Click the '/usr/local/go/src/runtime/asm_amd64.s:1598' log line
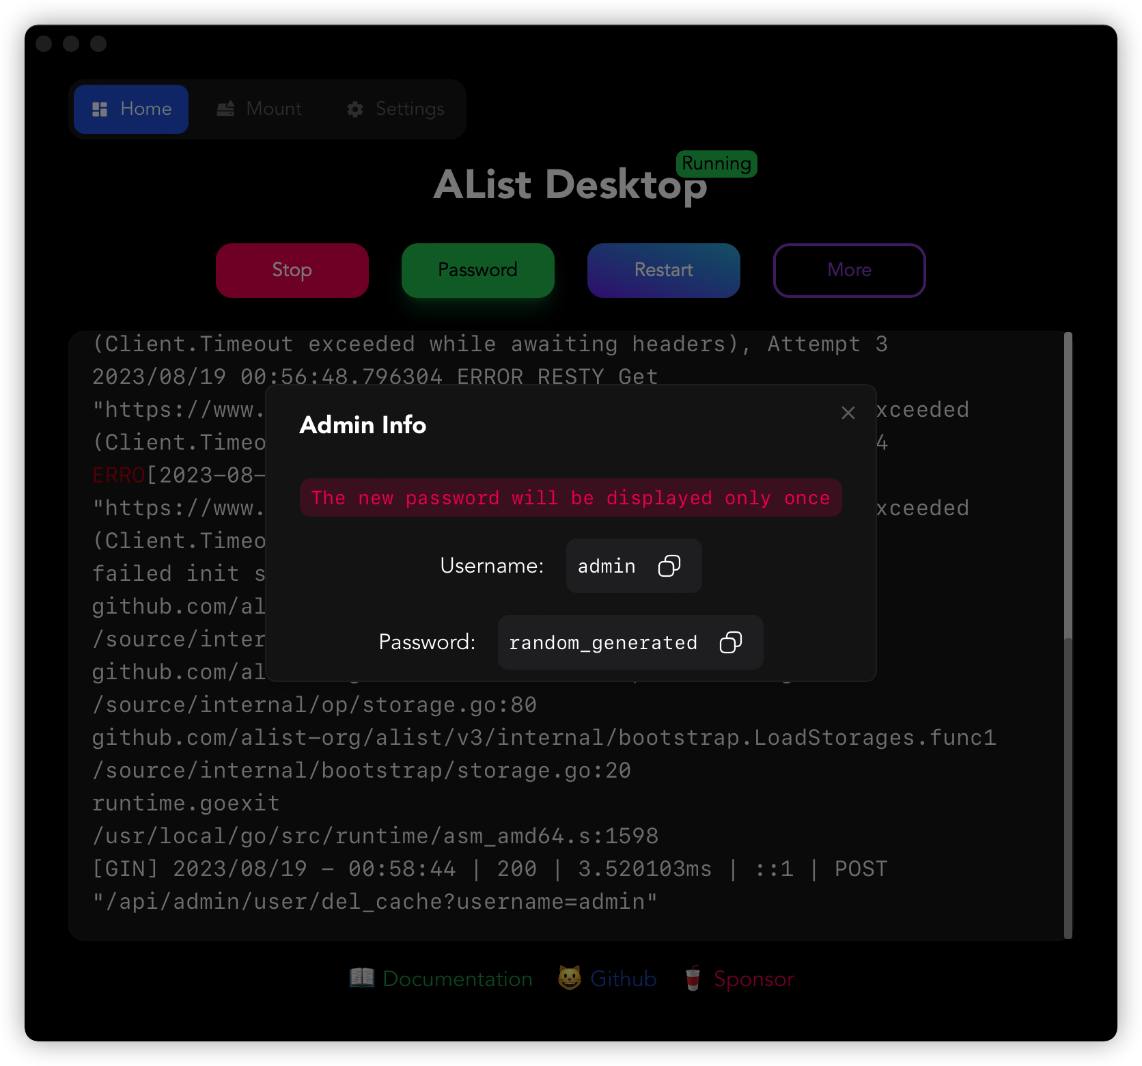Image resolution: width=1142 pixels, height=1066 pixels. (375, 836)
